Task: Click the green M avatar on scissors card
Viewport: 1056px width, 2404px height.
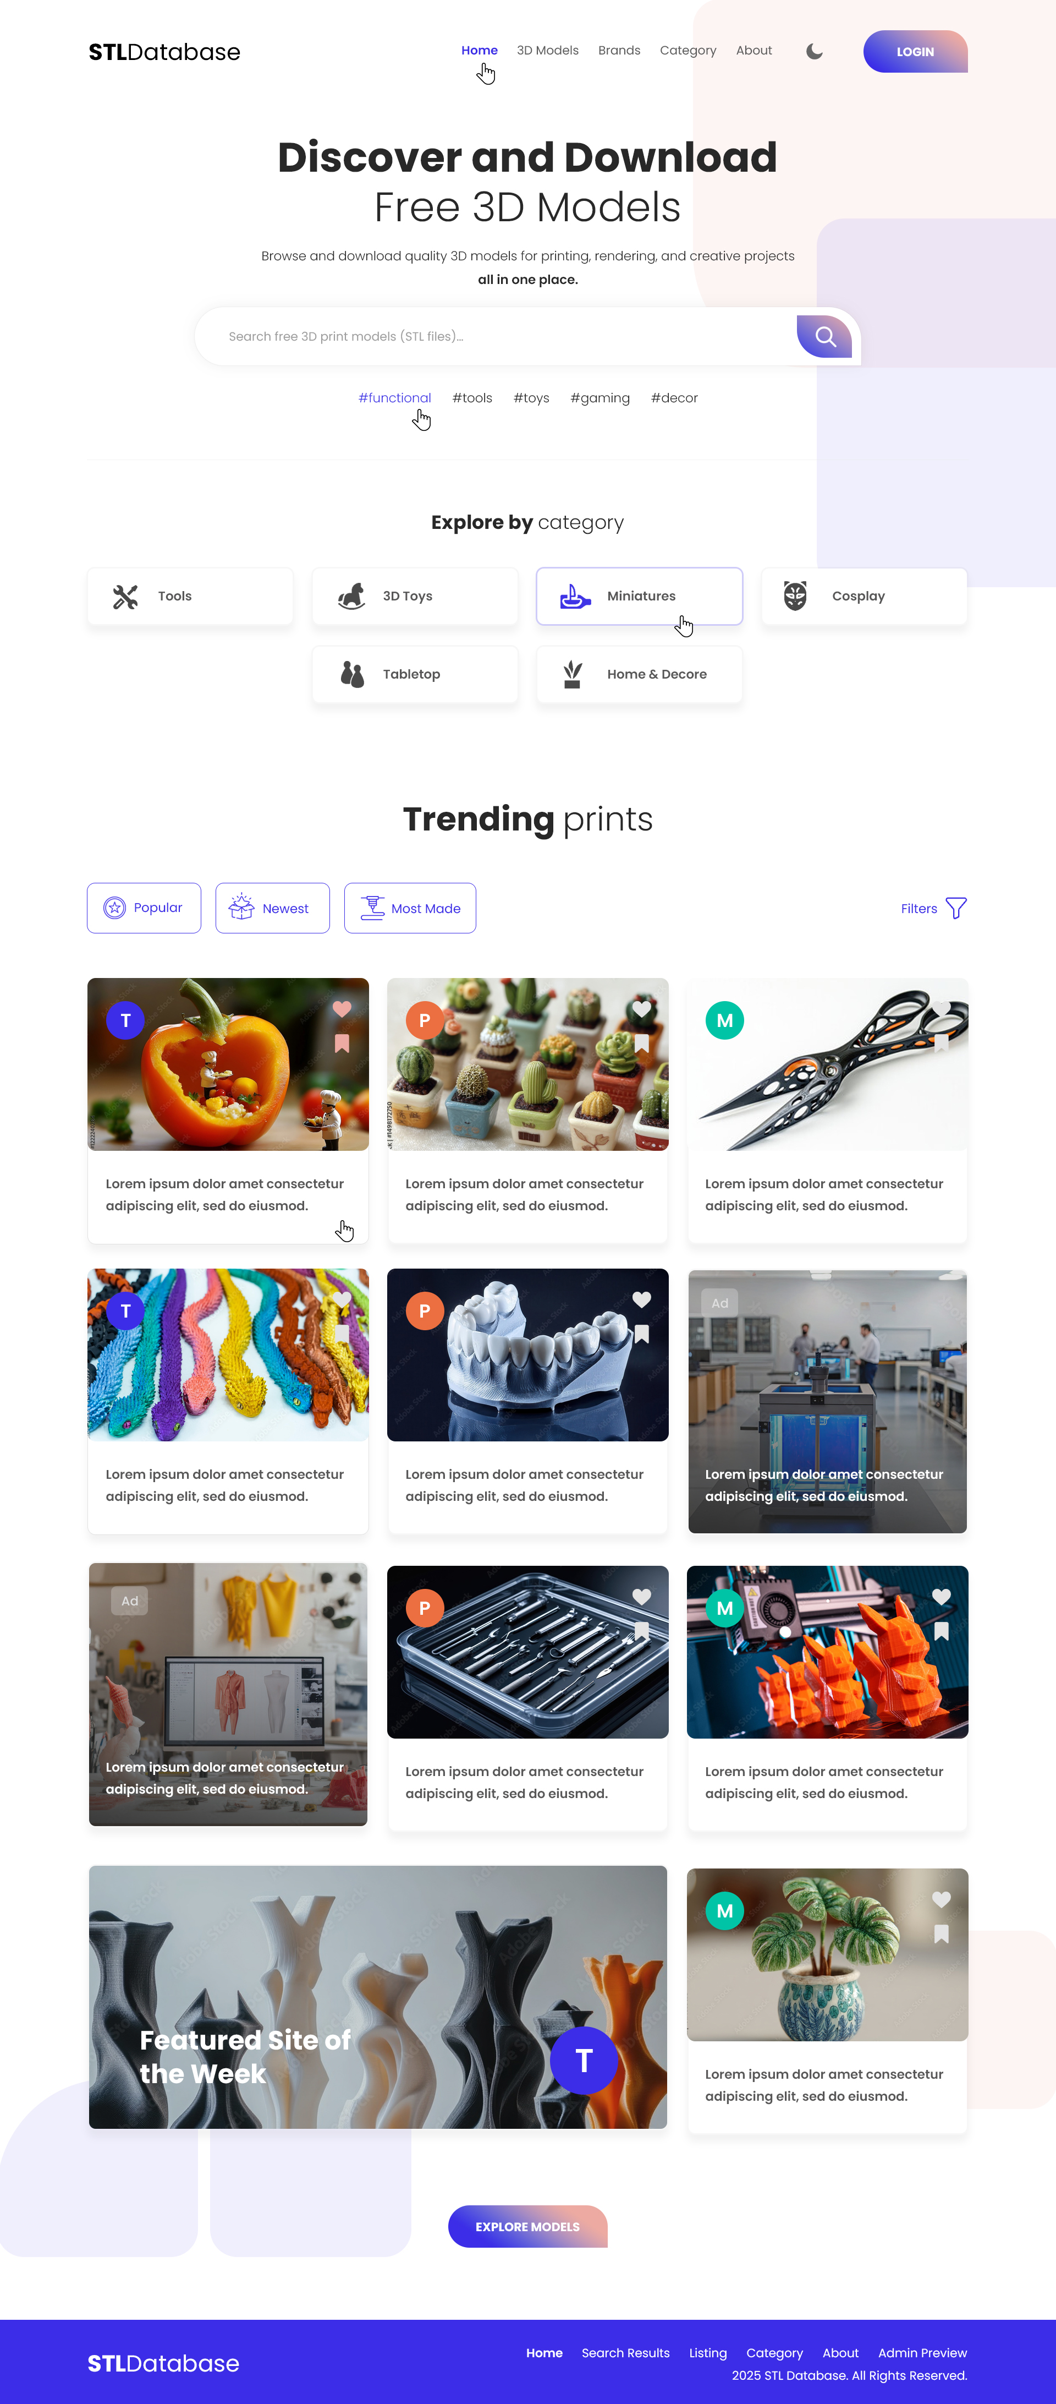Action: [x=725, y=1021]
